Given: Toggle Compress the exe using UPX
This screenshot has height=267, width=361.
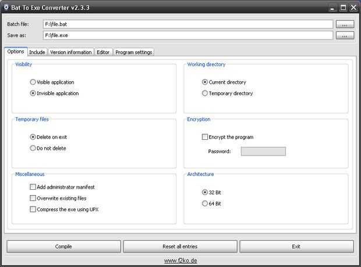Looking at the screenshot, I should coord(33,209).
